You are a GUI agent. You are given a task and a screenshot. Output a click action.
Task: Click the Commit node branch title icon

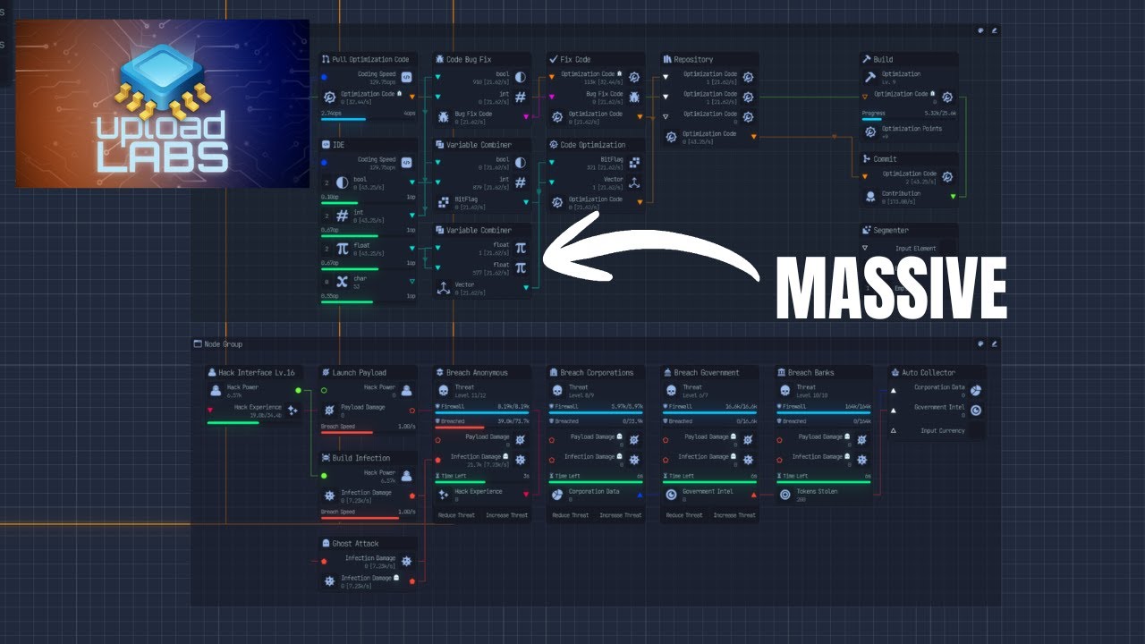coord(866,158)
